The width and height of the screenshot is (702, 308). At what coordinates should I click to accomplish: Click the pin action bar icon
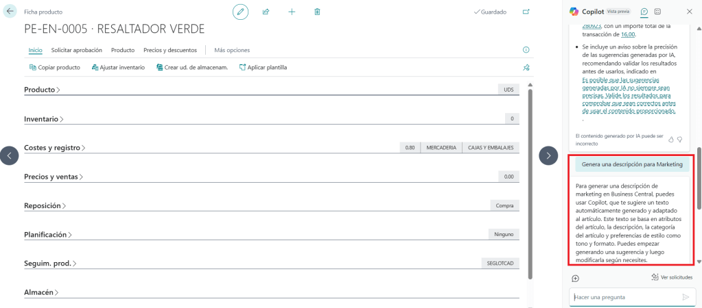[x=526, y=68]
